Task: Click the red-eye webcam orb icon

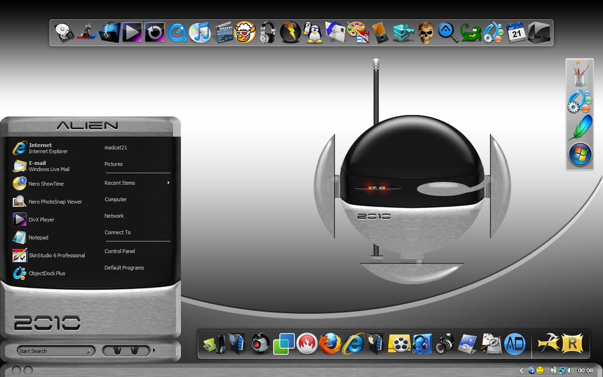Action: (261, 344)
